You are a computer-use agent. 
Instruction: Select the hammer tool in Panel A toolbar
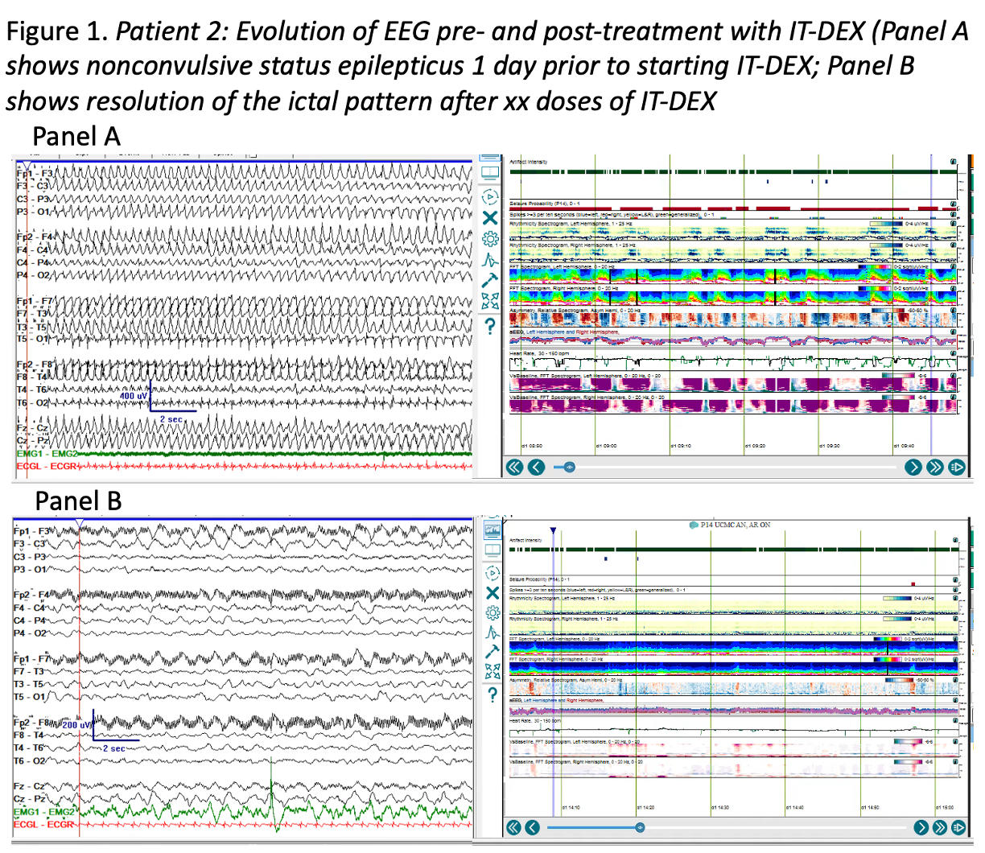coord(490,281)
